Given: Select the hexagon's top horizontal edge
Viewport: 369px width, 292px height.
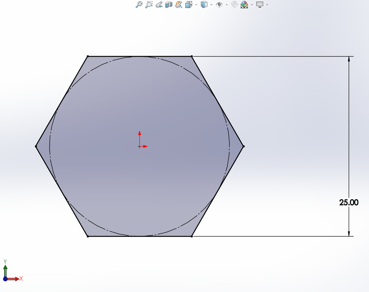Looking at the screenshot, I should coord(140,56).
